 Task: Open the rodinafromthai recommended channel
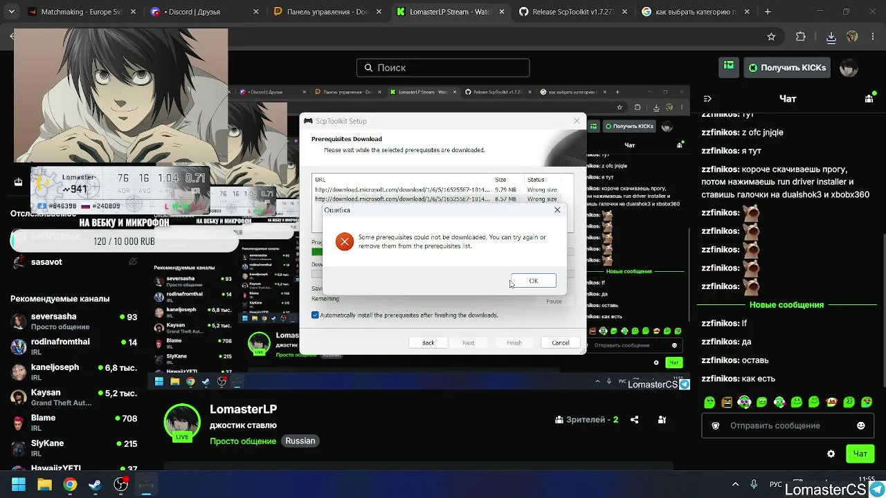pyautogui.click(x=73, y=347)
